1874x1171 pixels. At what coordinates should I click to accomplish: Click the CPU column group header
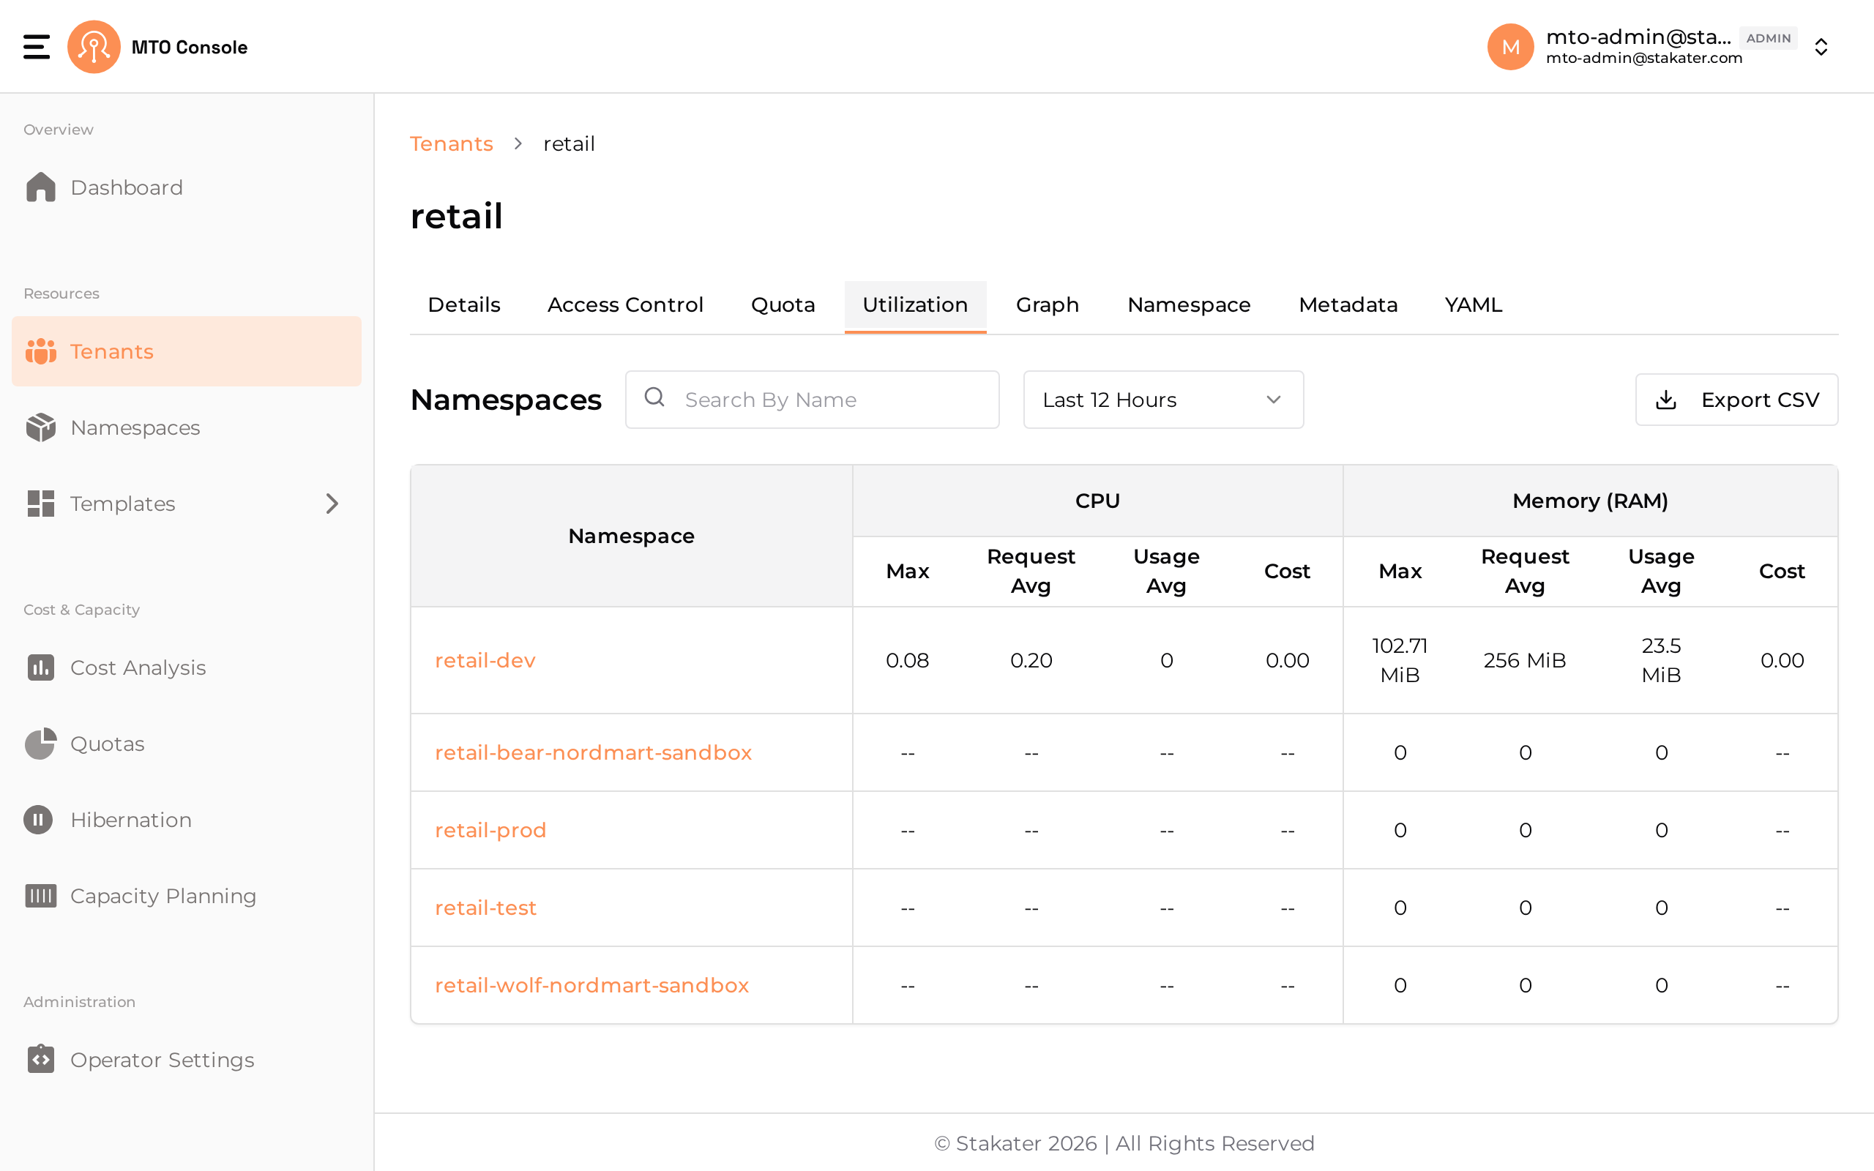click(1097, 501)
